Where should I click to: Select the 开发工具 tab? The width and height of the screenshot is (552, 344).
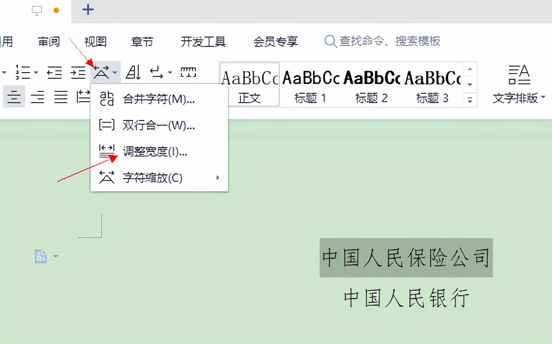point(203,42)
